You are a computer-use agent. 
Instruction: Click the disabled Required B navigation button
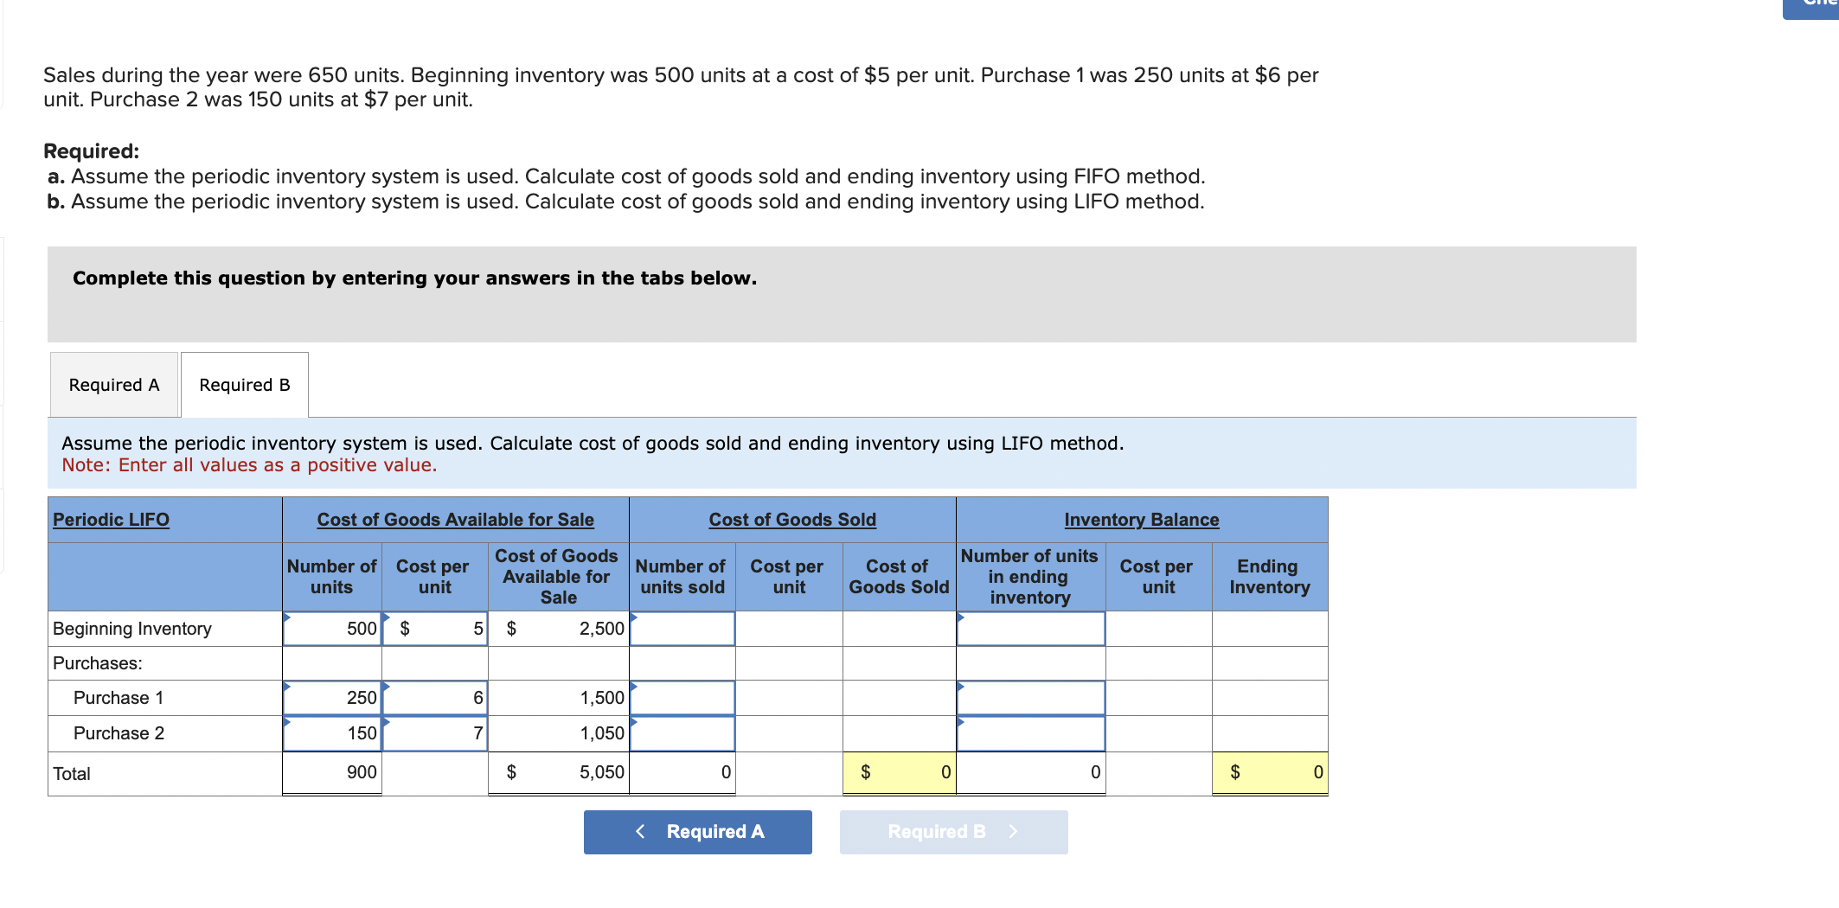pyautogui.click(x=952, y=831)
